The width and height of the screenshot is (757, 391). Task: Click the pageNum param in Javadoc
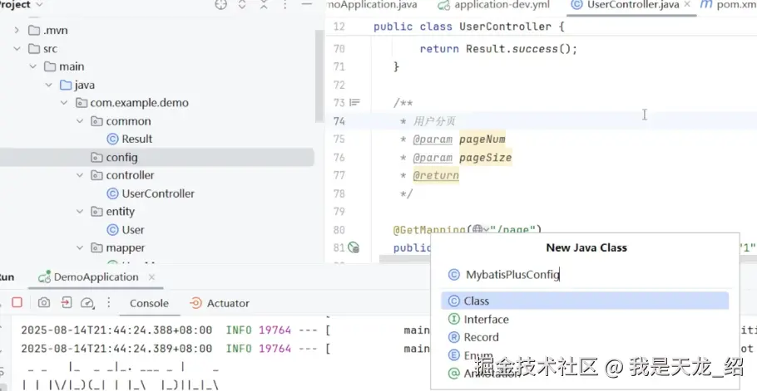pos(482,139)
